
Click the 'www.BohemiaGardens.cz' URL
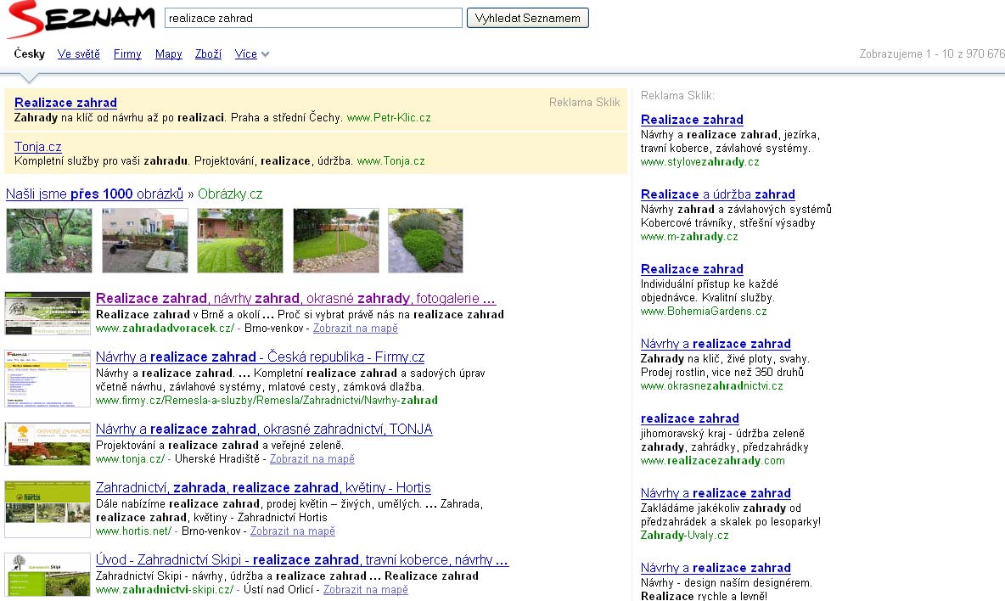click(x=704, y=312)
